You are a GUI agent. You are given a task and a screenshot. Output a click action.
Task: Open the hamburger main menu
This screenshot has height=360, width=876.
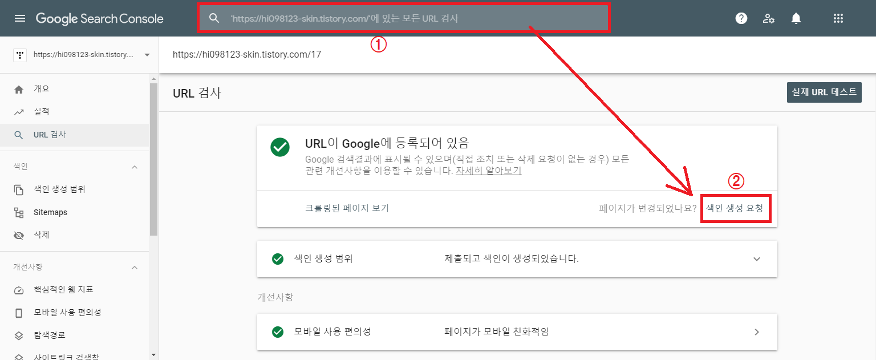[20, 18]
